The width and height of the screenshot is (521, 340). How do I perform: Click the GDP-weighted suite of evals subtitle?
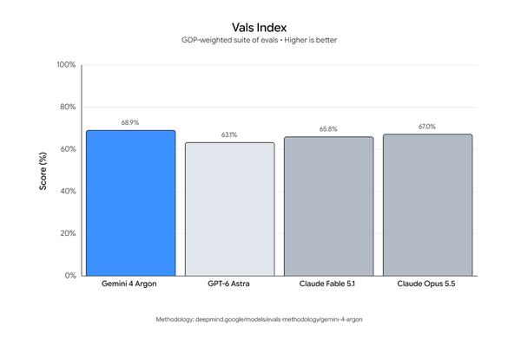pyautogui.click(x=259, y=40)
